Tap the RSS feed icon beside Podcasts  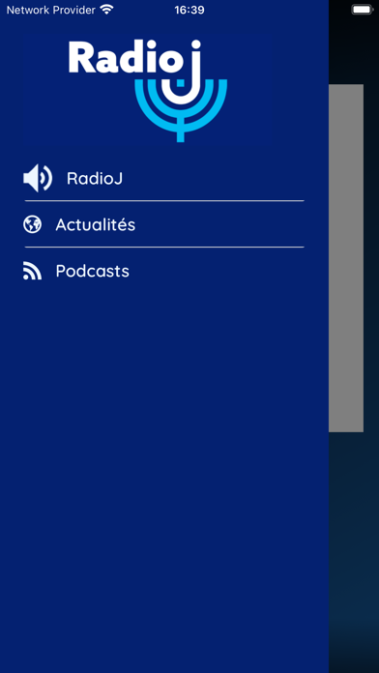click(32, 271)
